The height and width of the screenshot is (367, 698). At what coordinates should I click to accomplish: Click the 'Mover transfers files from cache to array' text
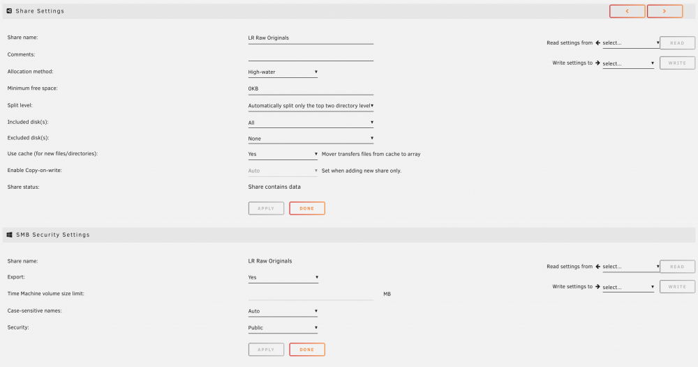[371, 154]
